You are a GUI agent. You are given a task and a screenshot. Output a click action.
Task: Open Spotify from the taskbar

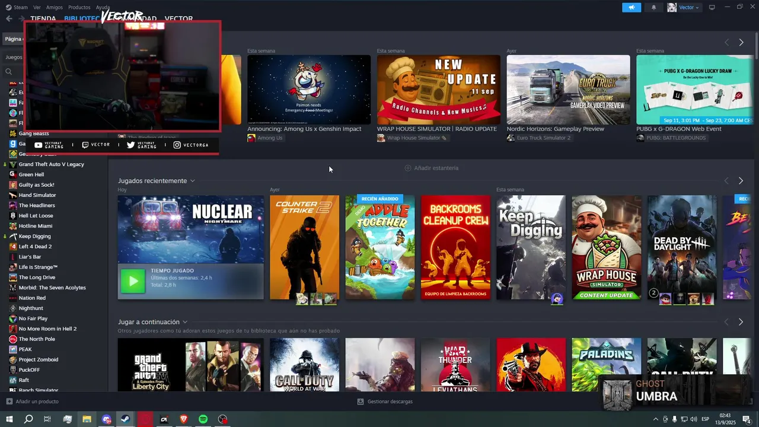pos(203,419)
